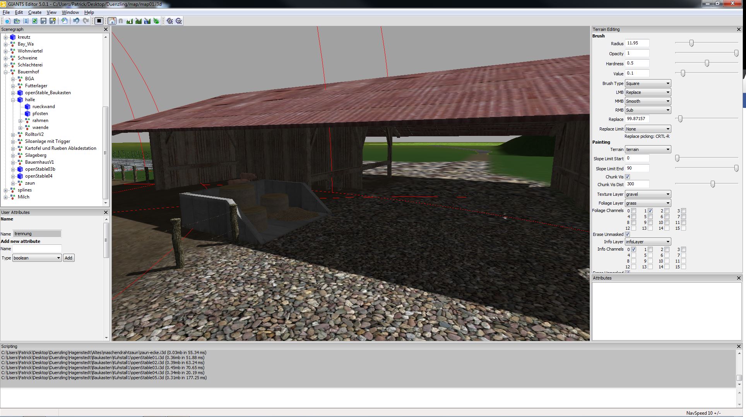Viewport: 746px width, 417px height.
Task: Open the Window menu
Action: point(70,12)
